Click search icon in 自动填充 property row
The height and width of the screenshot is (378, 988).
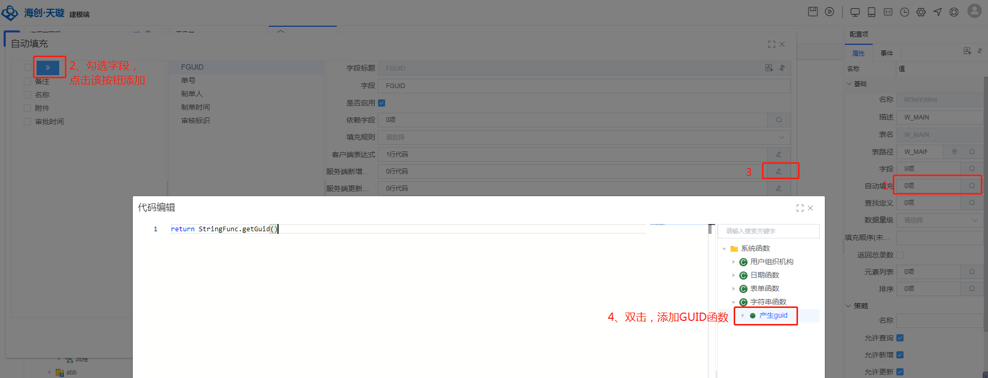(x=972, y=186)
